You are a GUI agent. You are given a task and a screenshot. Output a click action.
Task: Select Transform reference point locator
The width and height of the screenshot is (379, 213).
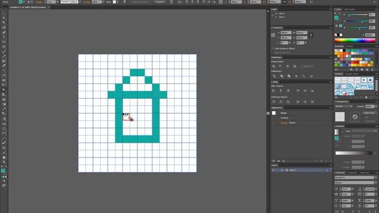[273, 35]
